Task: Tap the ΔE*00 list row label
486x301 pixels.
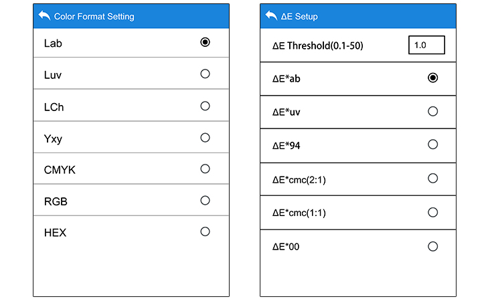Action: click(286, 247)
